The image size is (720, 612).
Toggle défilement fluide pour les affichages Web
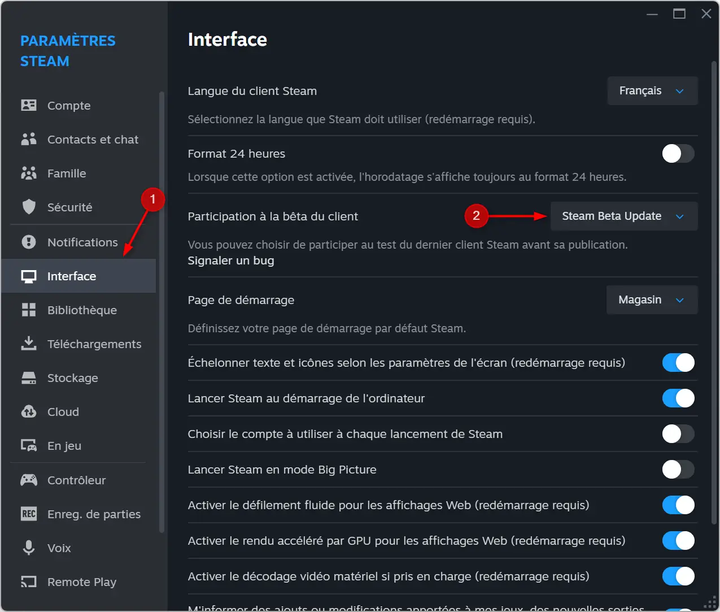click(678, 505)
